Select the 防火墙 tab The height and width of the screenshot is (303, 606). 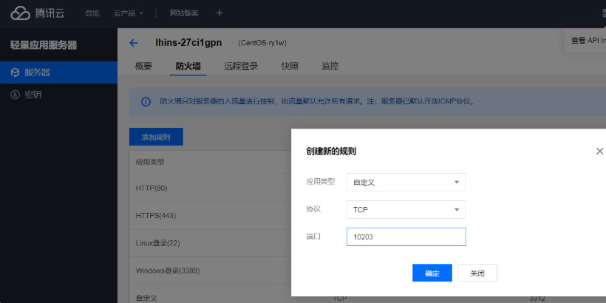point(188,66)
